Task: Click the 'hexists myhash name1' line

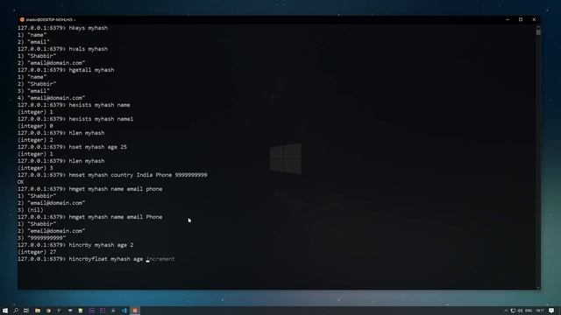Action: click(x=75, y=119)
